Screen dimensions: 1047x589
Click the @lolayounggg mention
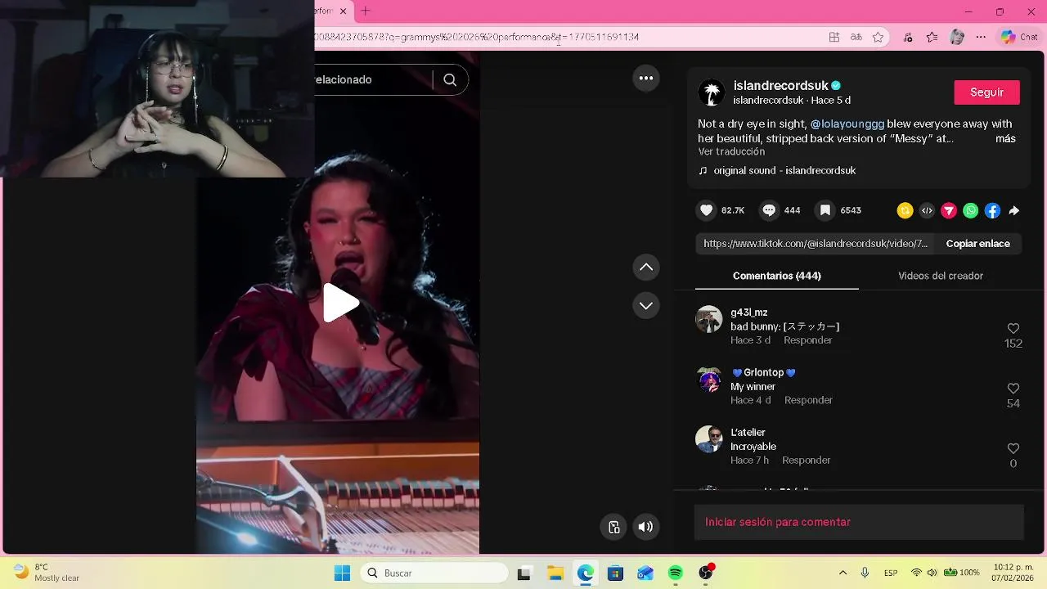(847, 124)
